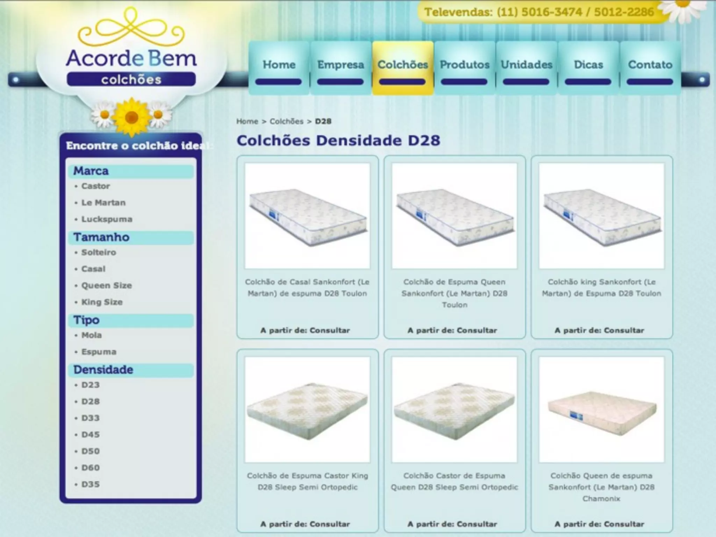Select the Colchões navigation tab
The height and width of the screenshot is (537, 716).
(403, 65)
